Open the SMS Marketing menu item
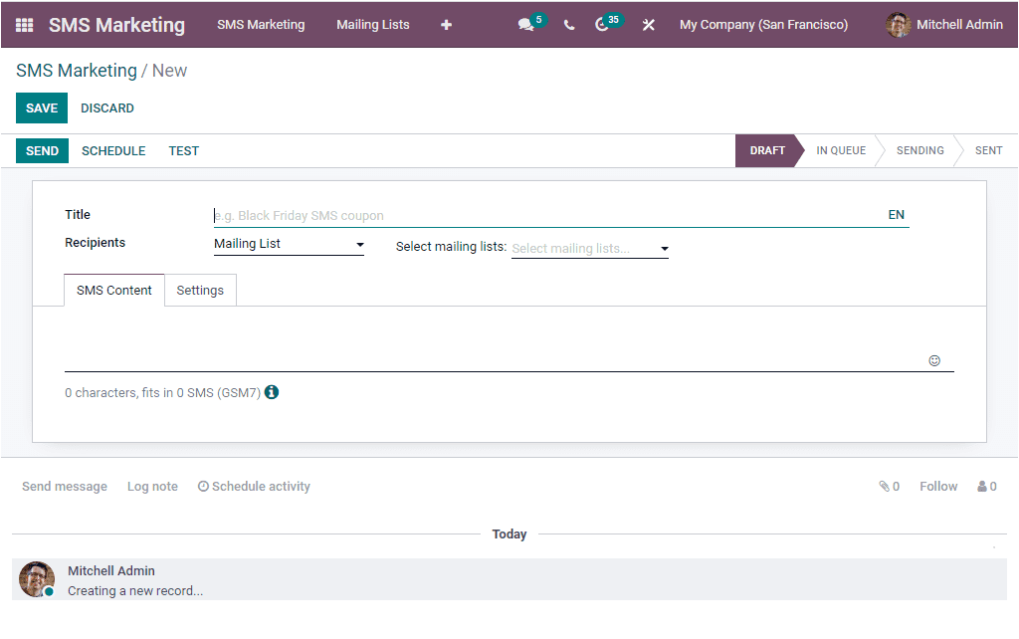The image size is (1019, 639). (x=261, y=25)
